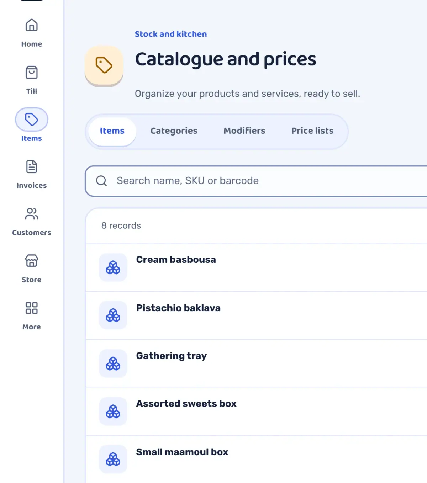Select the Items tag icon in sidebar
427x483 pixels.
32,120
